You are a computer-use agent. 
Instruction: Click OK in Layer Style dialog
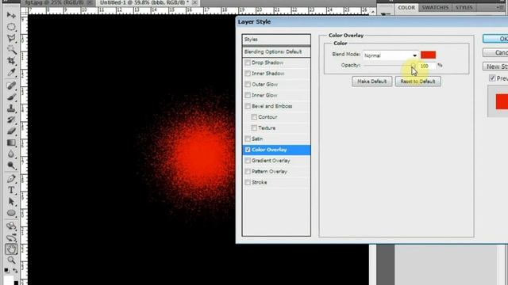[495, 39]
